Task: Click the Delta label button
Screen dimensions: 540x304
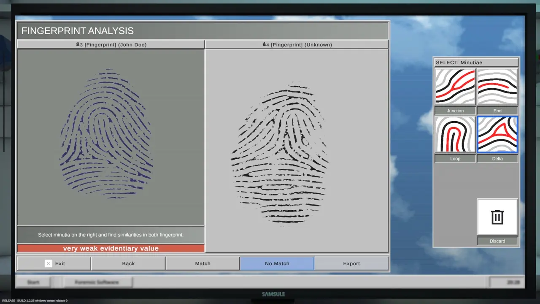Action: [497, 158]
